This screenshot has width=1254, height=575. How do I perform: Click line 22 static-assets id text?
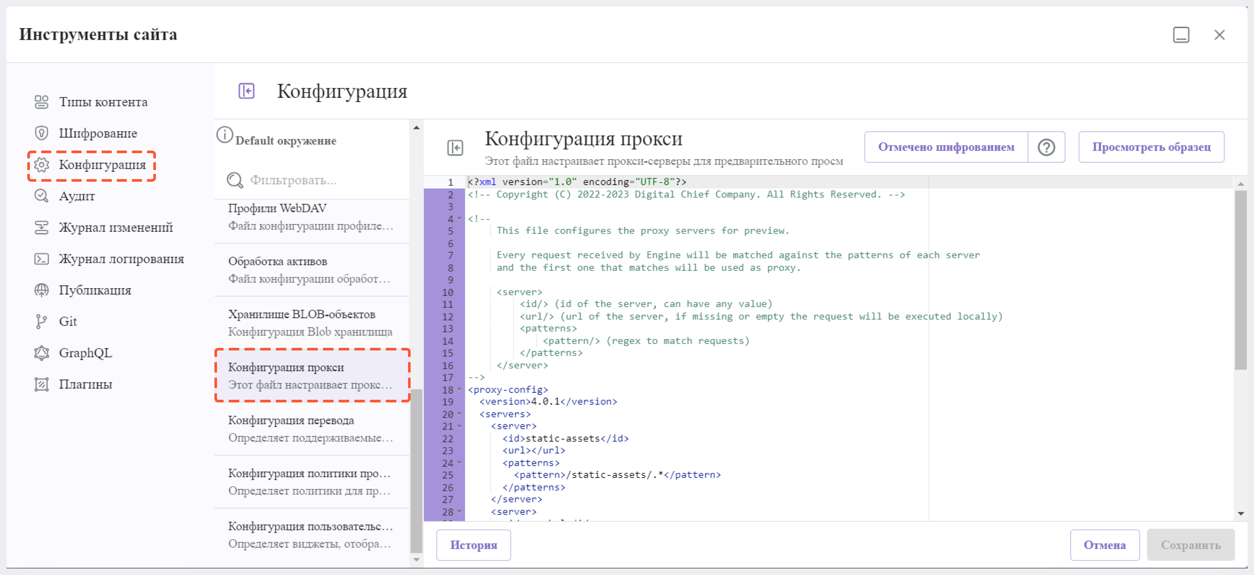[x=566, y=438]
